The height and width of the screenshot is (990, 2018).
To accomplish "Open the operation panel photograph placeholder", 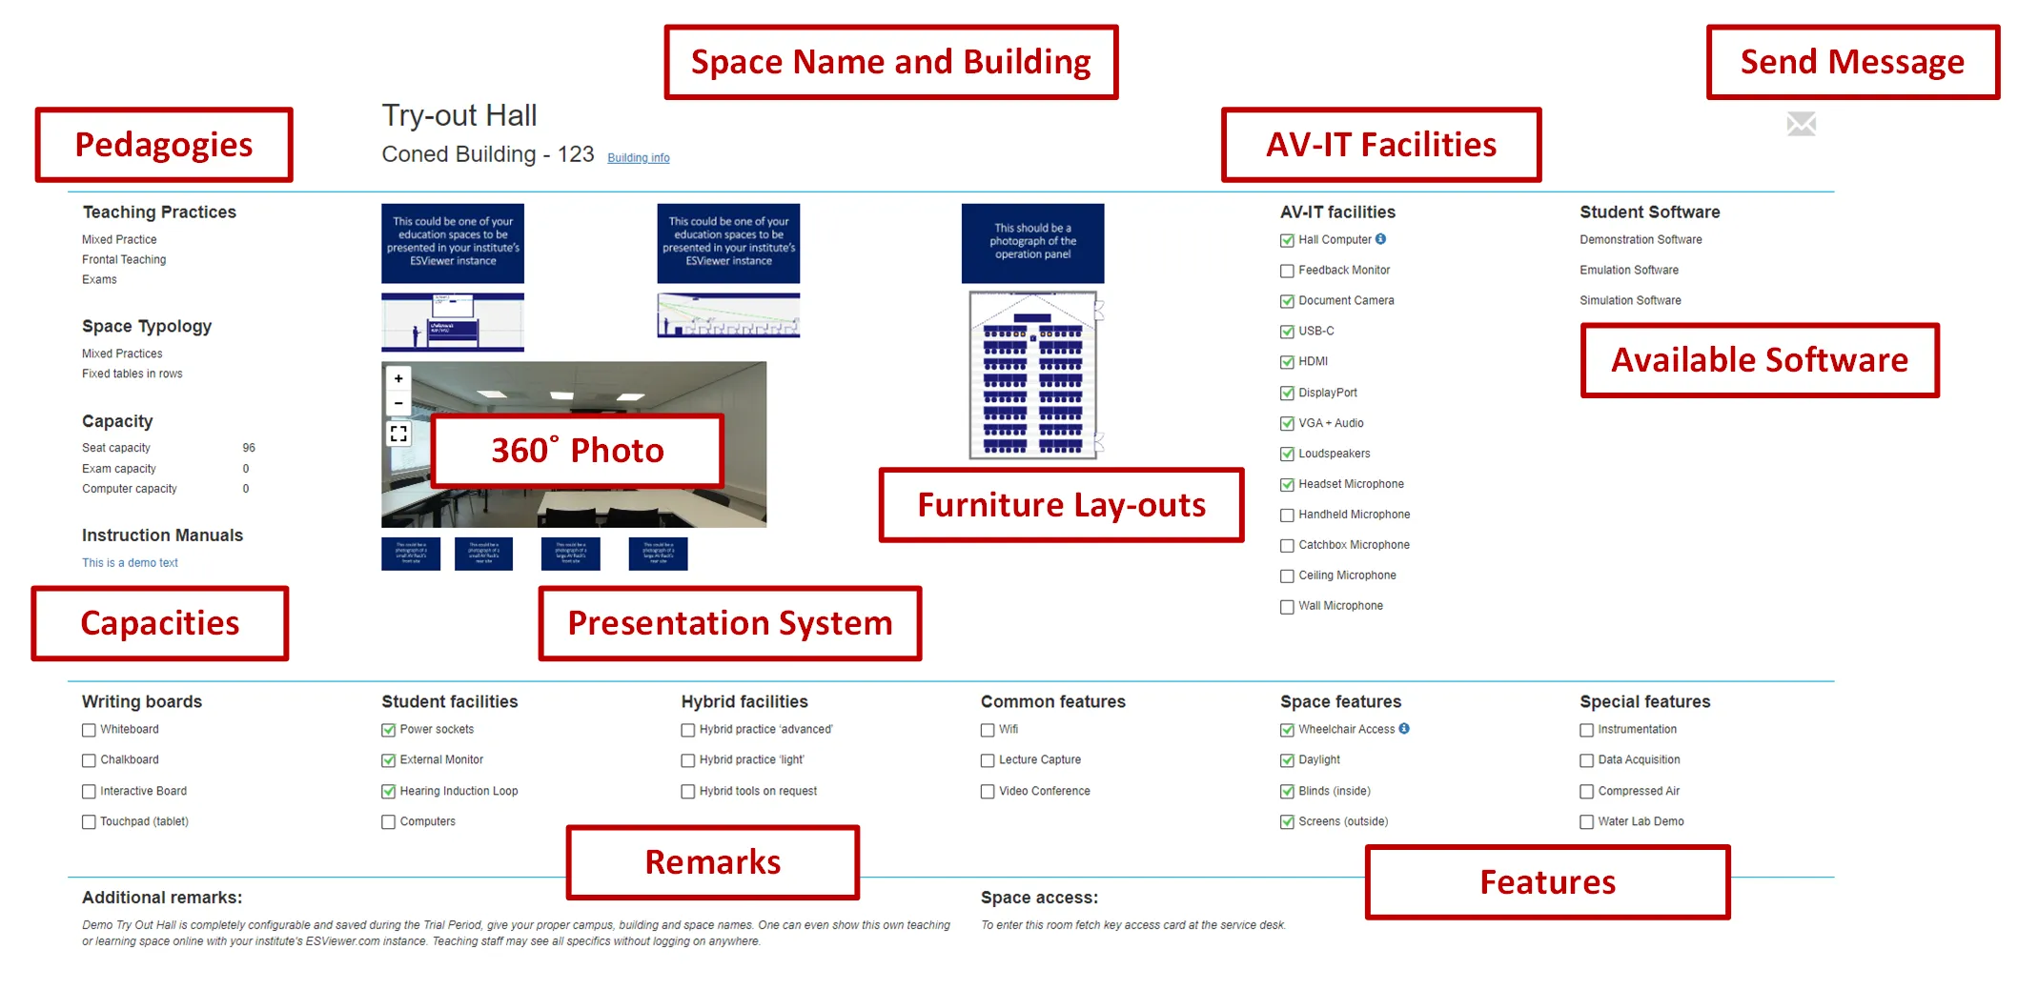I will coord(1032,243).
